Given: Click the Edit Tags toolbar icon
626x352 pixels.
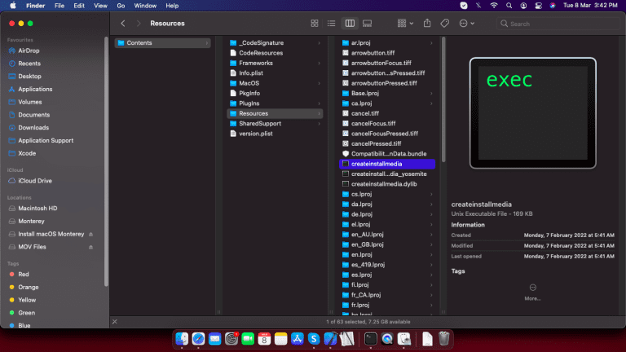Looking at the screenshot, I should (x=444, y=24).
